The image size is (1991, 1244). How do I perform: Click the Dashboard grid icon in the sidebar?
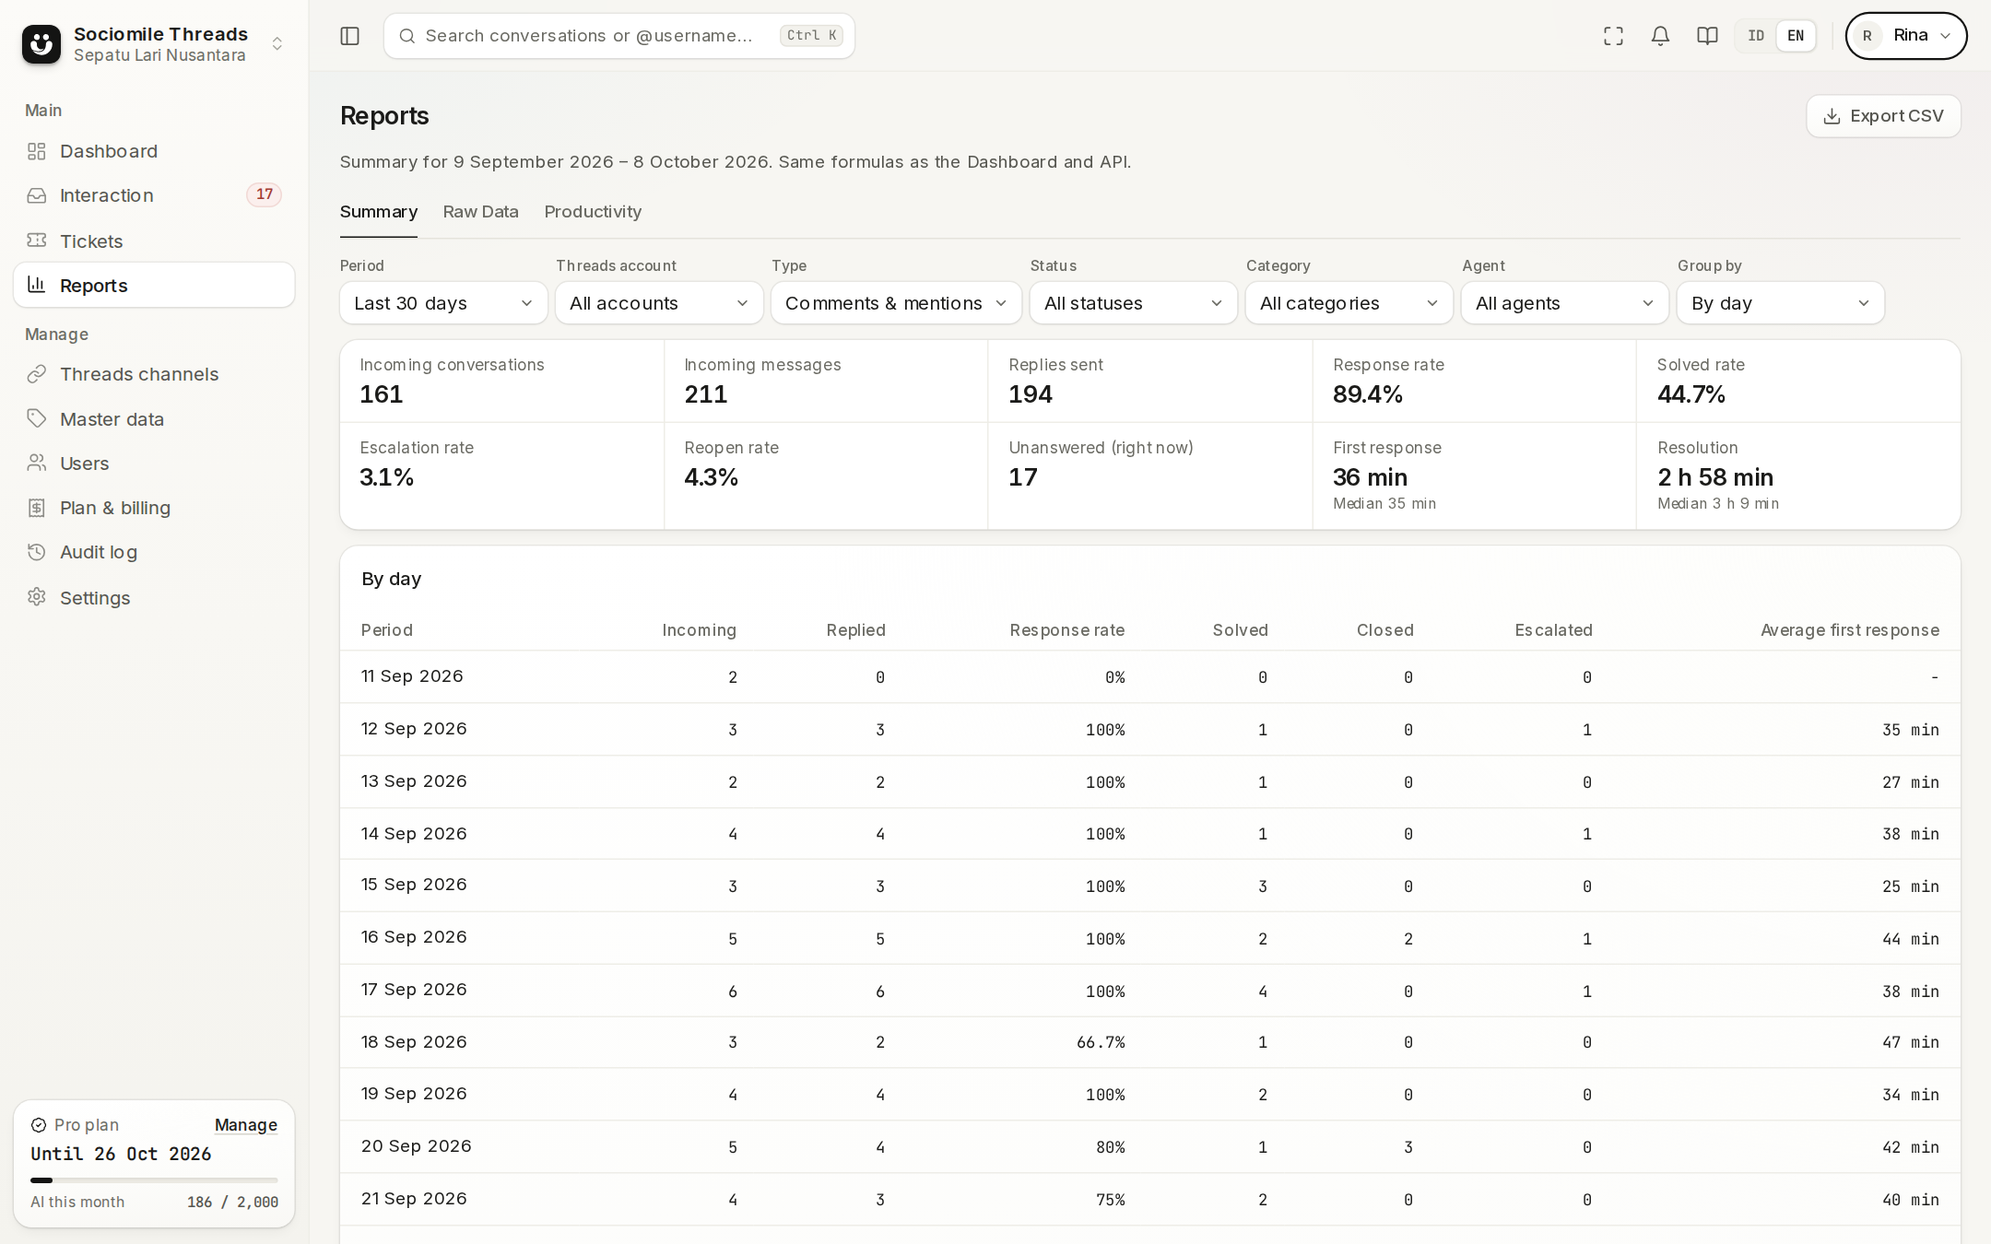37,151
